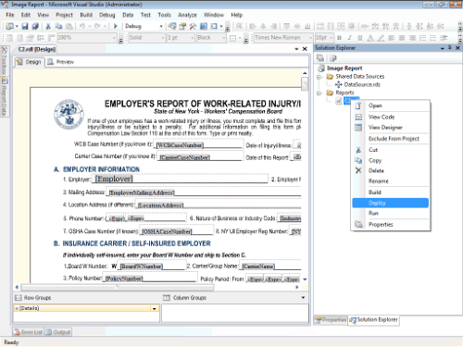Open the Black border color dropdown
Viewport: 463px width, 347px height.
pyautogui.click(x=224, y=38)
